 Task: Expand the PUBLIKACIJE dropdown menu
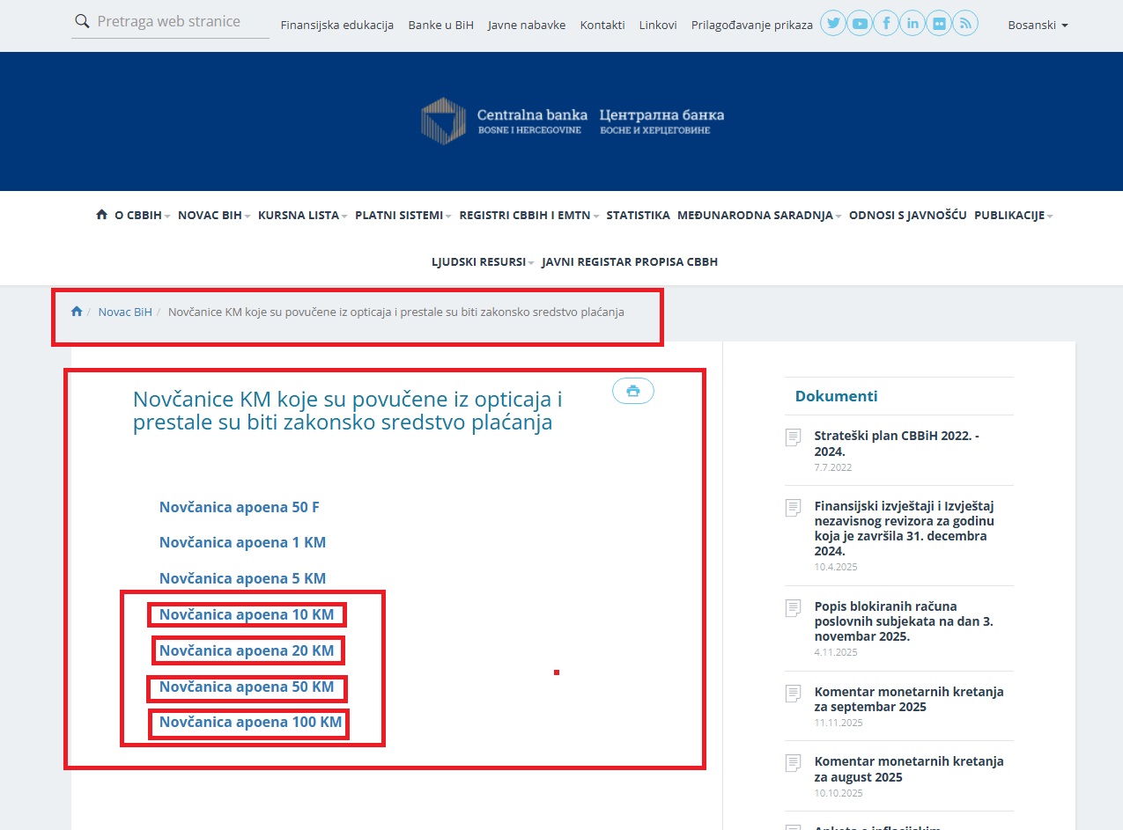tap(1013, 215)
